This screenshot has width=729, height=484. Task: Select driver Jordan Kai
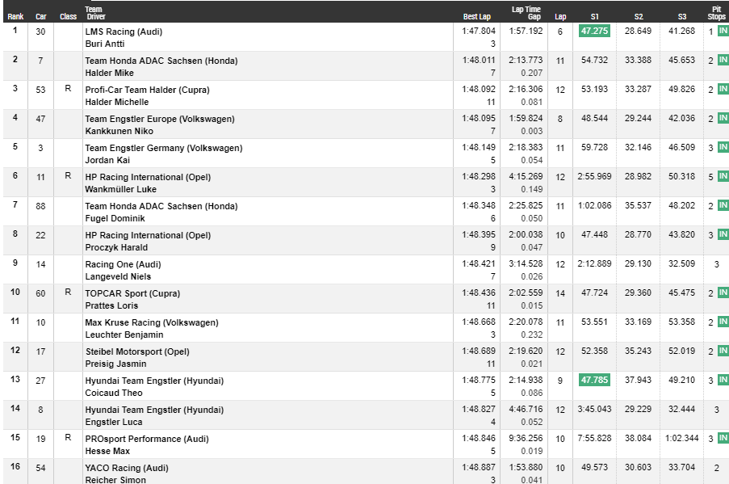(107, 160)
